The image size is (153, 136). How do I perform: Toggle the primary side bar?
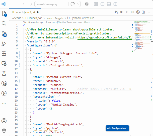102,4
